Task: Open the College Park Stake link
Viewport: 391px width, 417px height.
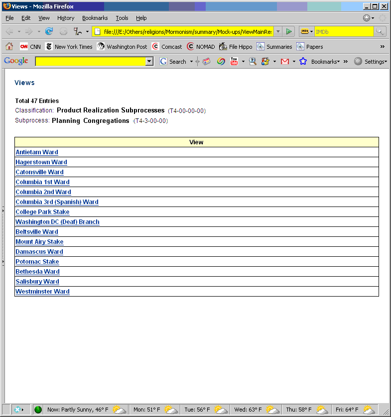Action: (x=42, y=211)
